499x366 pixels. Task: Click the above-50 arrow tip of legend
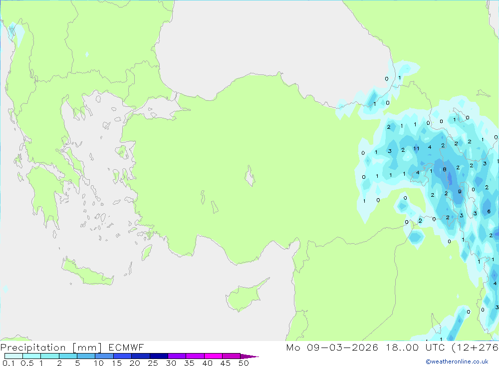249,357
